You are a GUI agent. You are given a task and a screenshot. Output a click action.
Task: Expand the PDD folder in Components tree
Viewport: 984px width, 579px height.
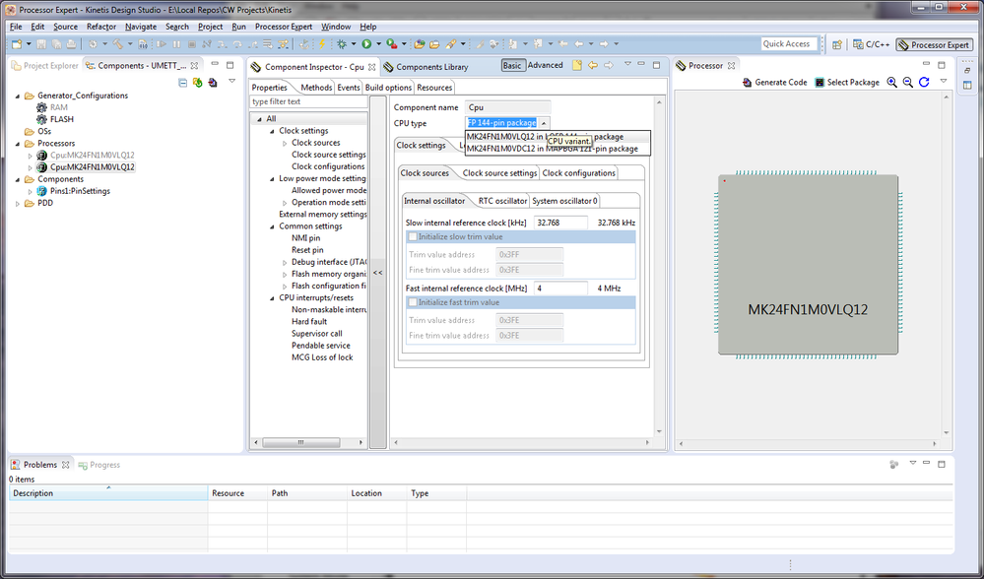click(19, 204)
